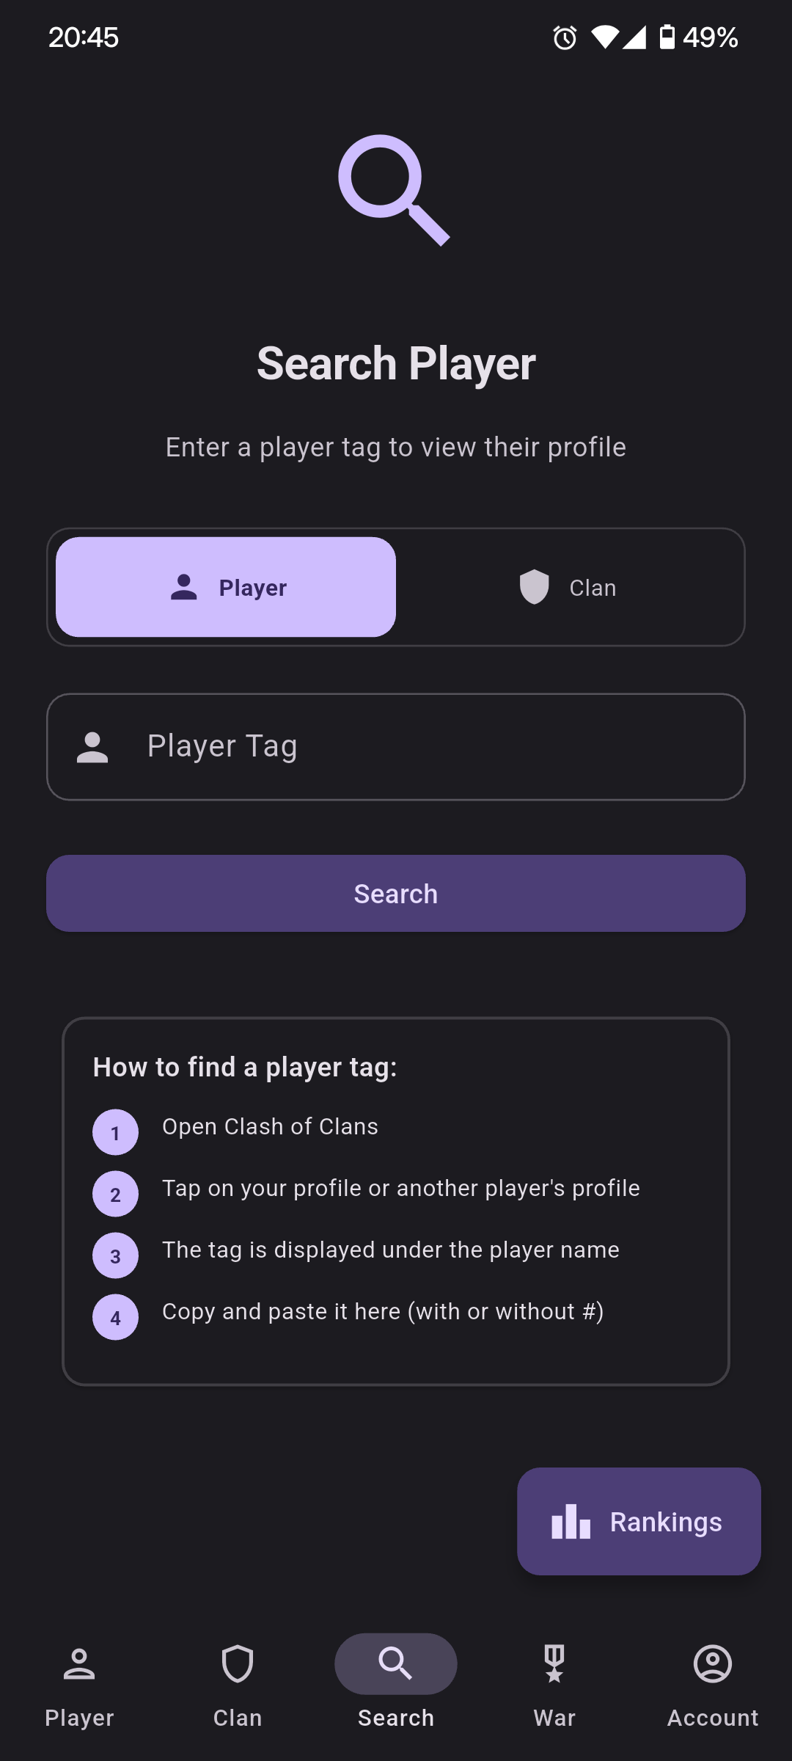The image size is (792, 1761).
Task: Tap the large magnifying glass icon
Action: (x=394, y=190)
